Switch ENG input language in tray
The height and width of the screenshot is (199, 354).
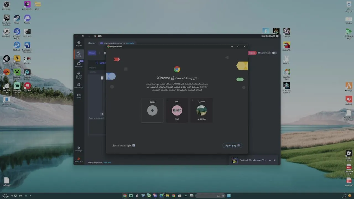[x=21, y=196]
